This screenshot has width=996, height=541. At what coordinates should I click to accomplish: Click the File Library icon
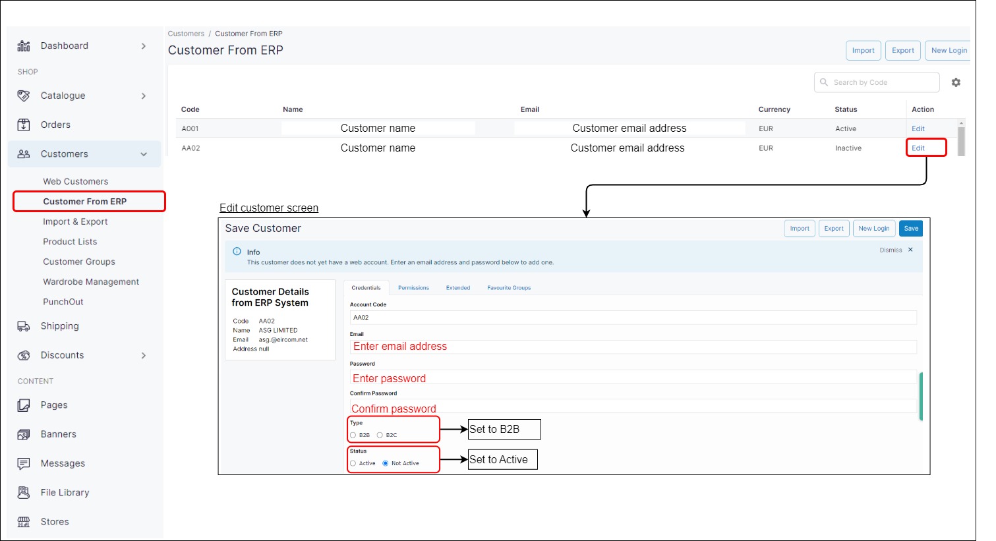point(24,492)
